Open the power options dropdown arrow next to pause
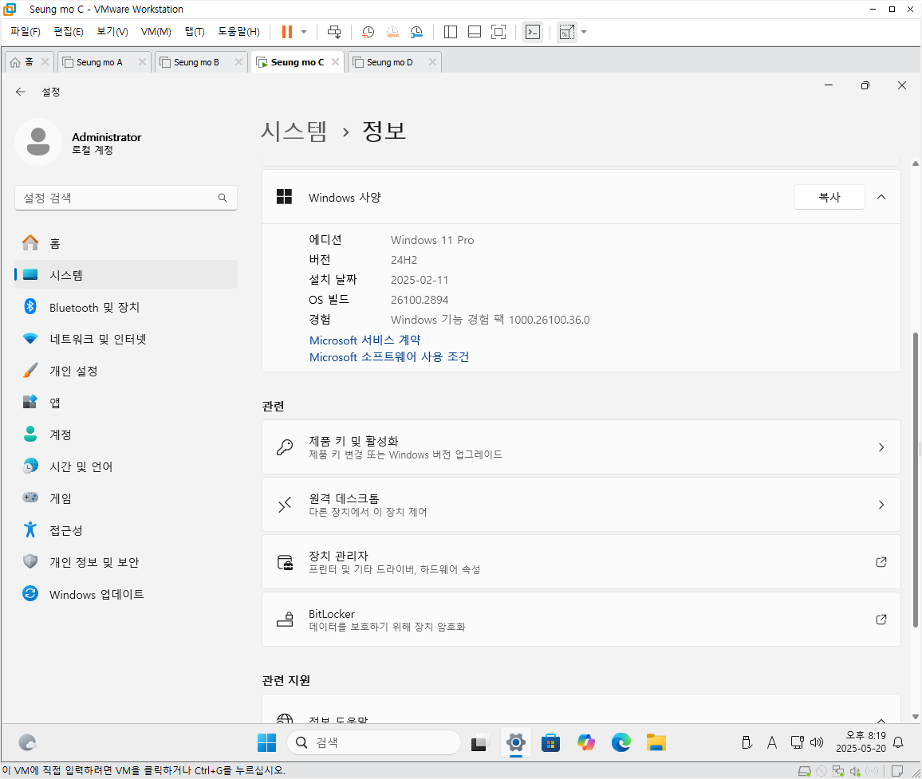 (304, 32)
